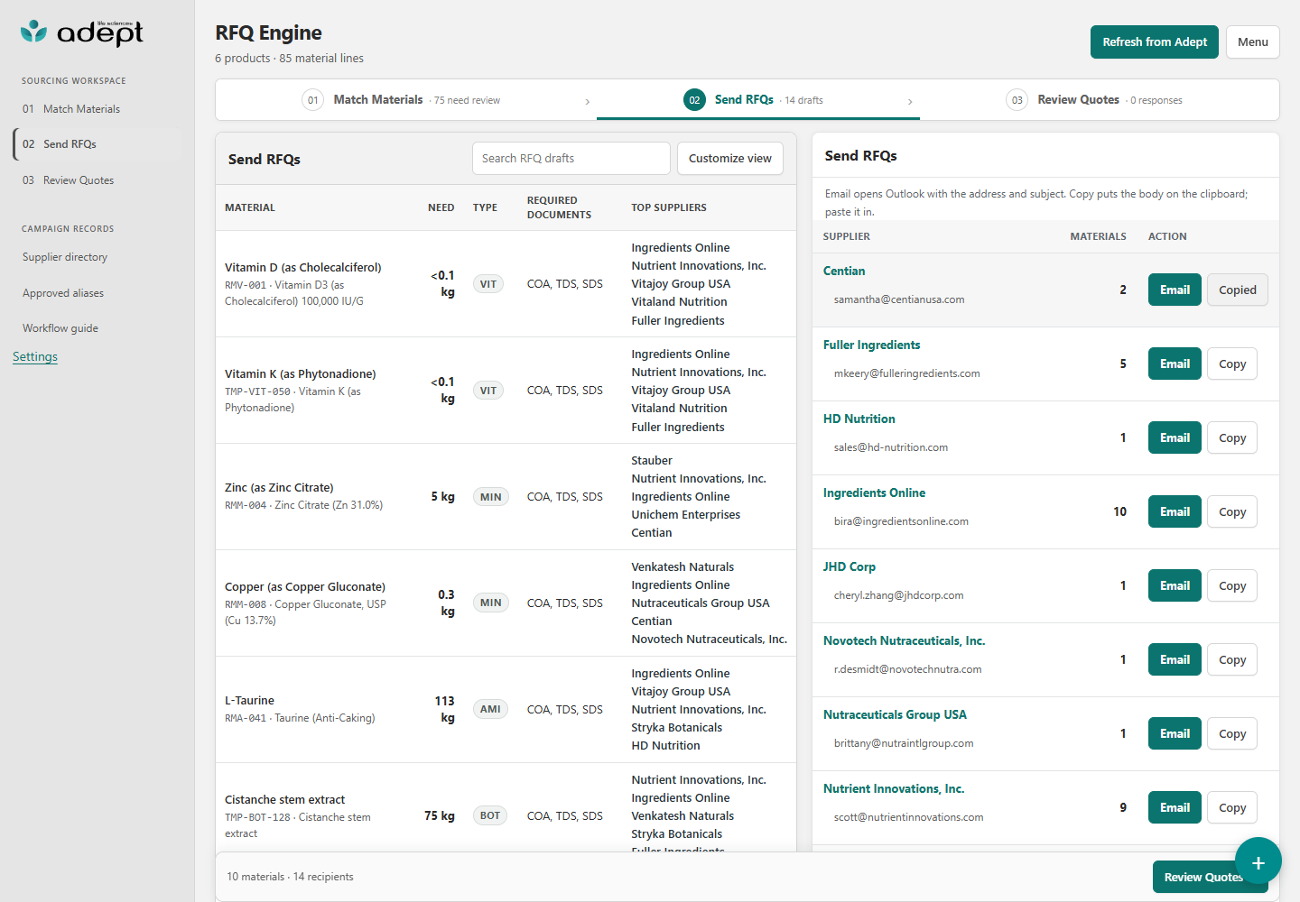
Task: Email the supplier JHD Corp
Action: 1175,585
